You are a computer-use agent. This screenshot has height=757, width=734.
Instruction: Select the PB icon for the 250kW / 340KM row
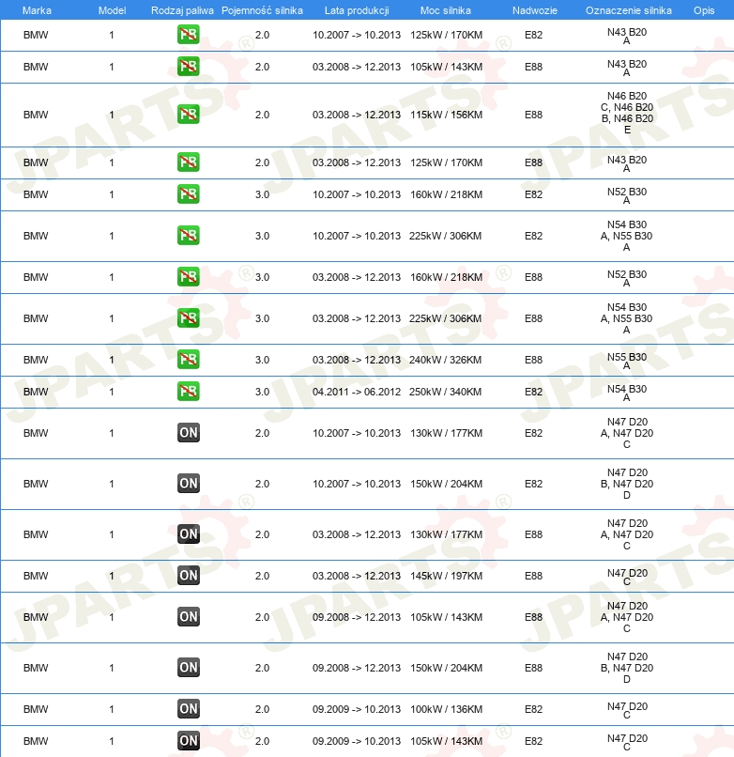coord(188,392)
